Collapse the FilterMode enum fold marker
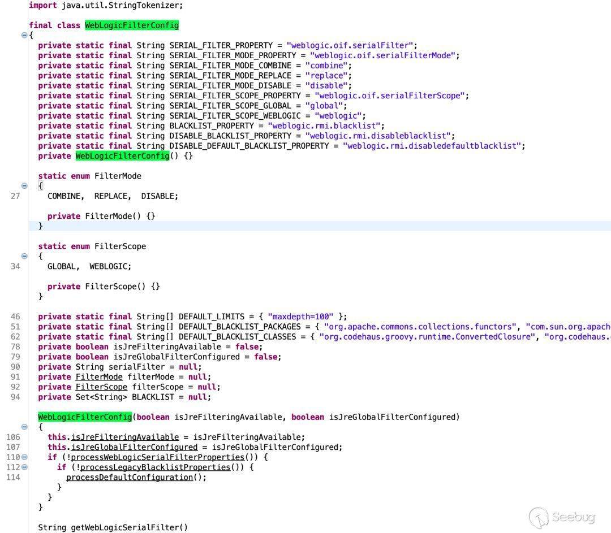Screen dimensions: 611x533 click(24, 186)
